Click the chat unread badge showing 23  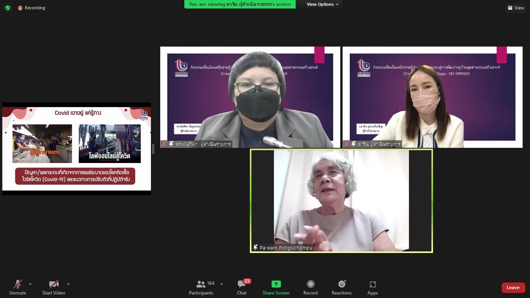pyautogui.click(x=247, y=281)
